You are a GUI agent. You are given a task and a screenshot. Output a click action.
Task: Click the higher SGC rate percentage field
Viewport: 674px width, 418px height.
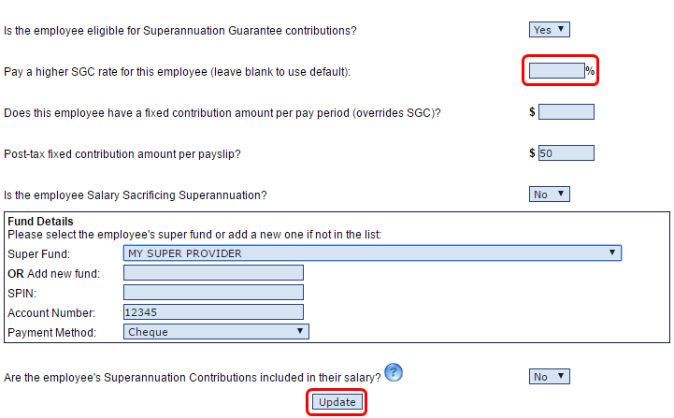556,70
